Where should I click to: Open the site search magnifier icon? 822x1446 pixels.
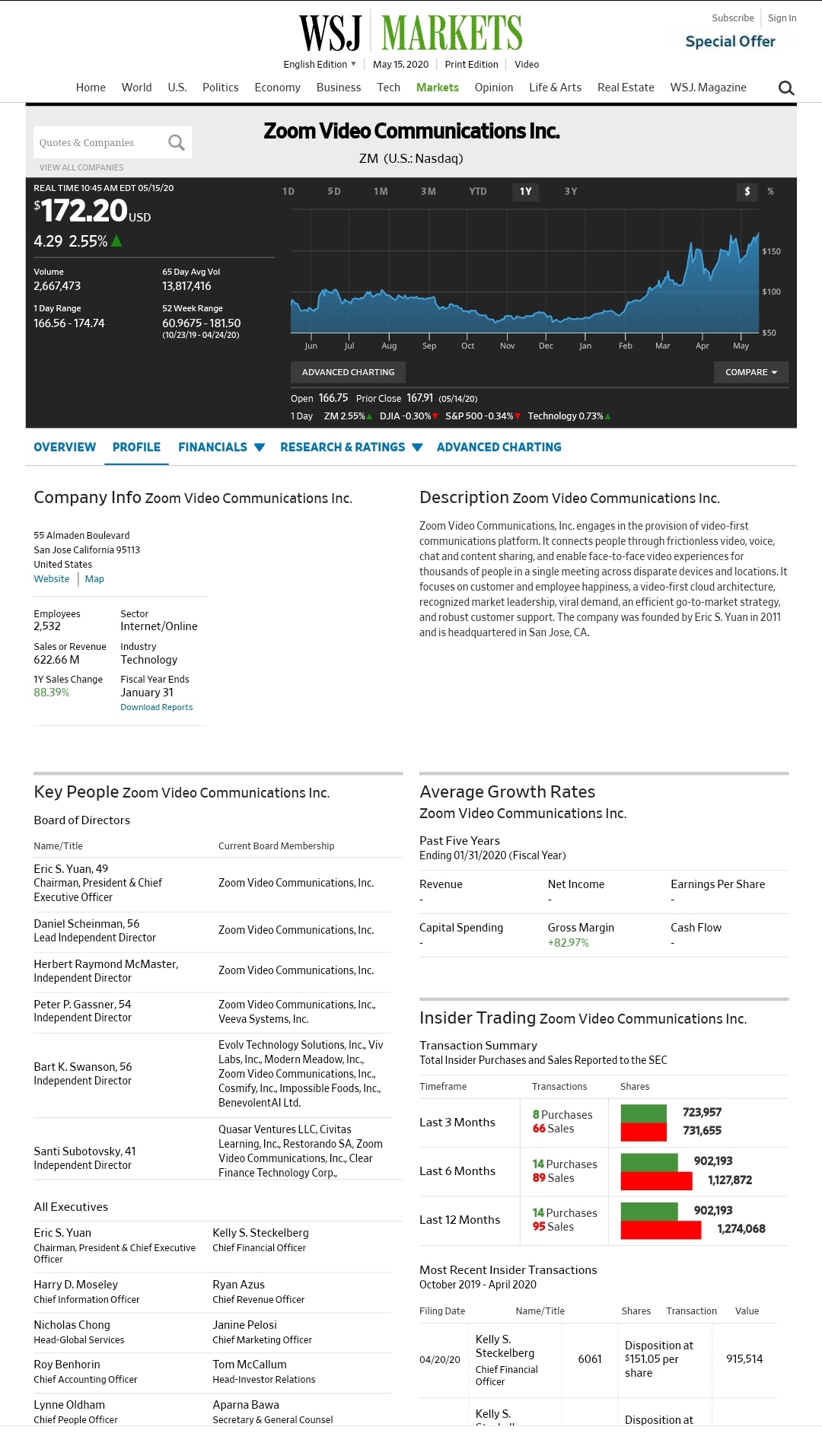(786, 88)
